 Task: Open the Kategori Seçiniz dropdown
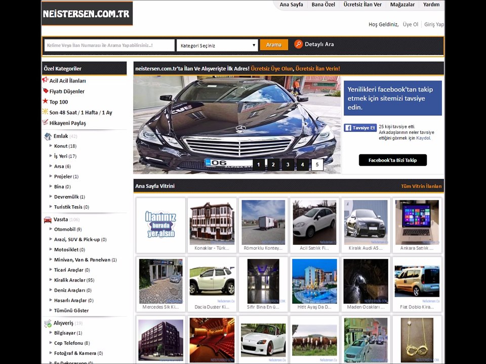[217, 45]
